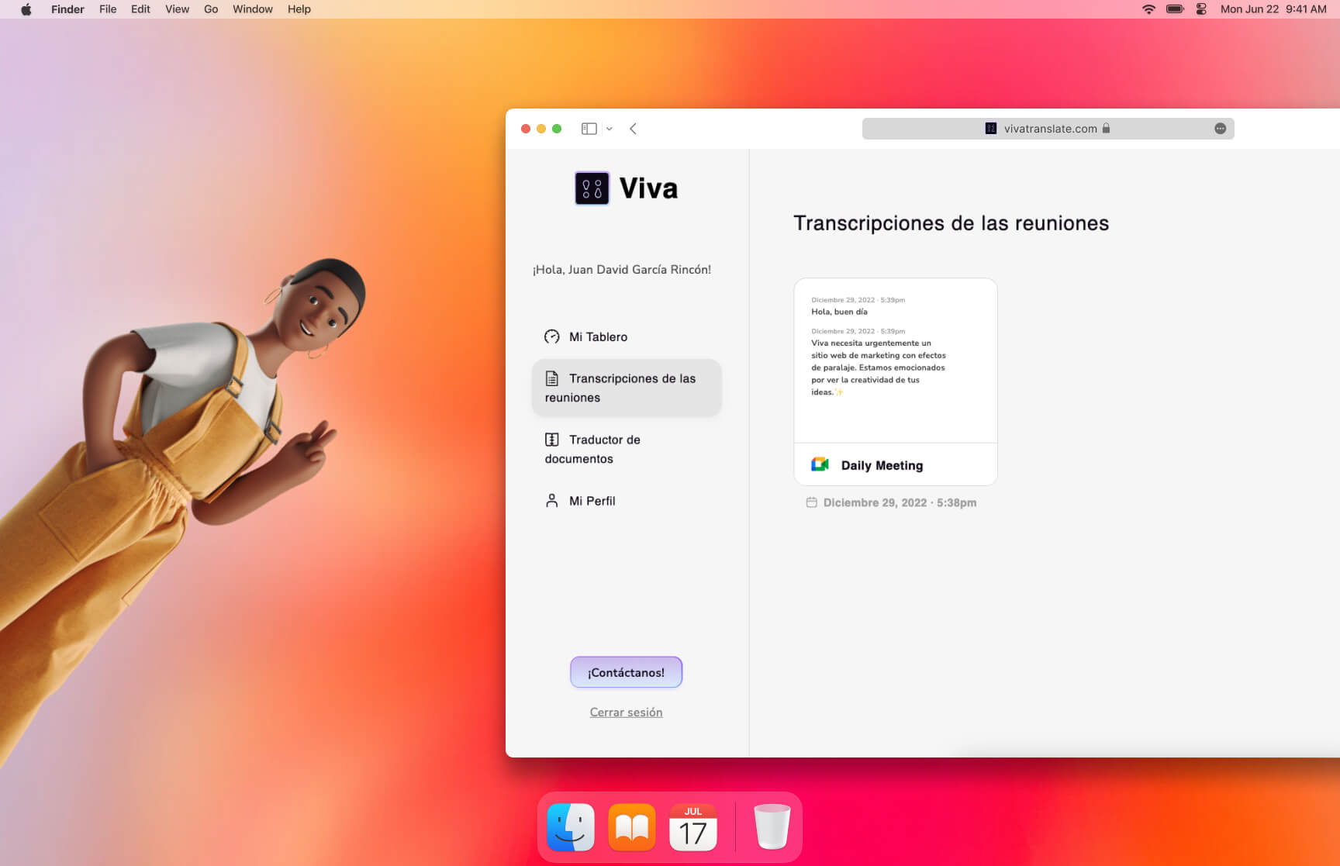The image size is (1340, 866).
Task: Open the View menu
Action: 177,9
